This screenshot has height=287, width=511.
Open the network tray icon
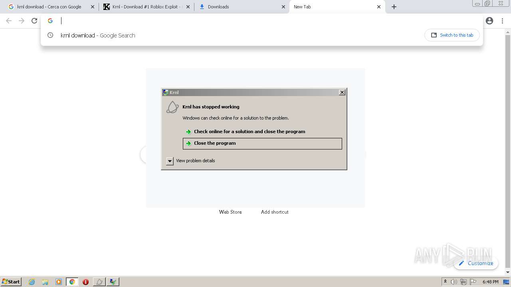click(463, 282)
